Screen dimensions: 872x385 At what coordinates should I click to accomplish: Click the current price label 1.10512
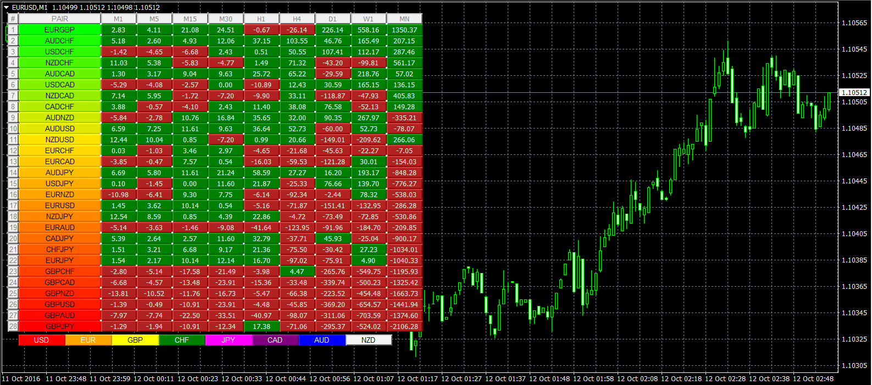[854, 92]
